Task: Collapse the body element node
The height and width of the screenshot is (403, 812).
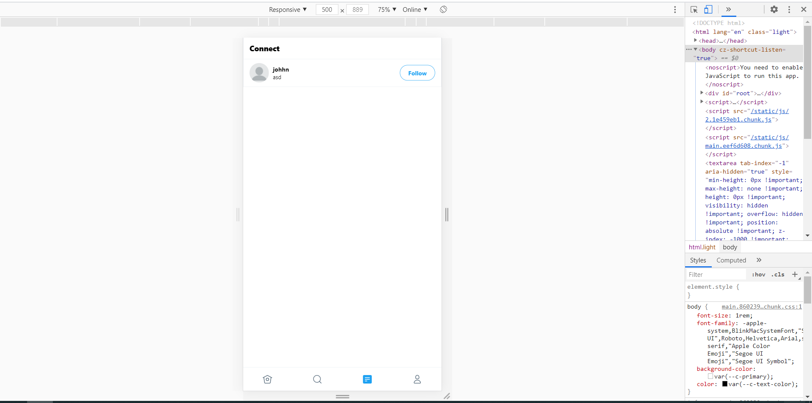Action: click(x=695, y=50)
